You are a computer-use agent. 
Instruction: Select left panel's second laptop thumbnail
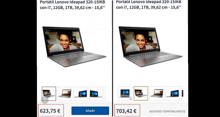click(x=65, y=94)
